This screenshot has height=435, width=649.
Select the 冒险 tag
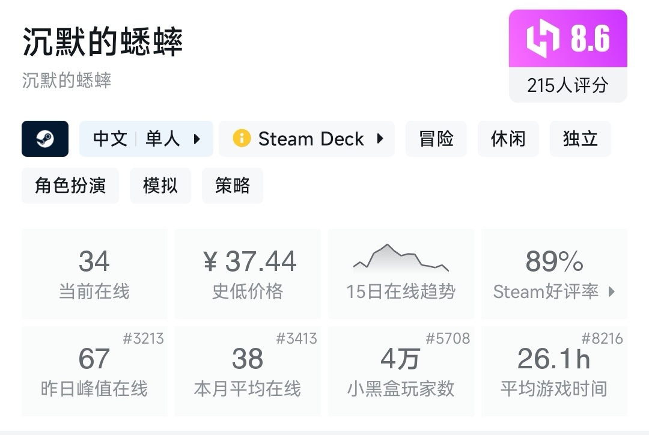pos(436,139)
